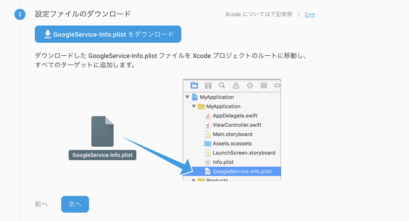
Task: Click the AppDelegate.swift Swift file icon
Action: [x=208, y=116]
